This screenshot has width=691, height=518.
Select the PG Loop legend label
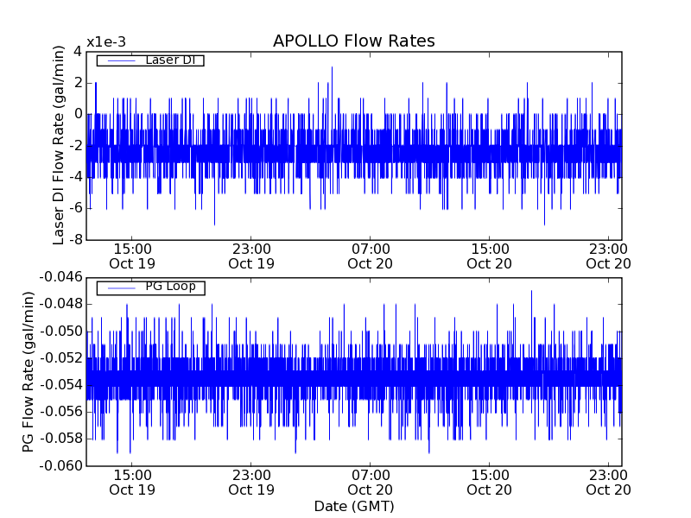point(170,287)
